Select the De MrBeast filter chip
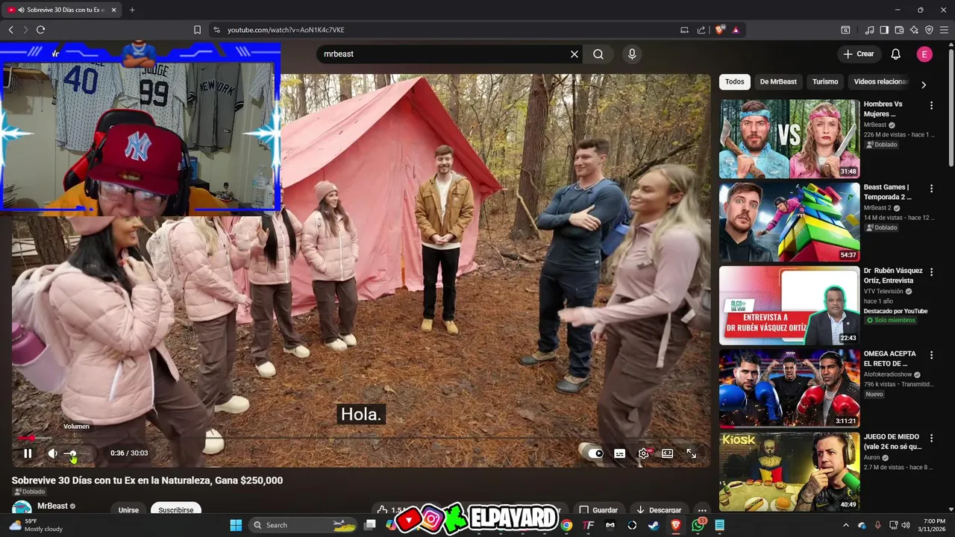The image size is (955, 537). (778, 82)
